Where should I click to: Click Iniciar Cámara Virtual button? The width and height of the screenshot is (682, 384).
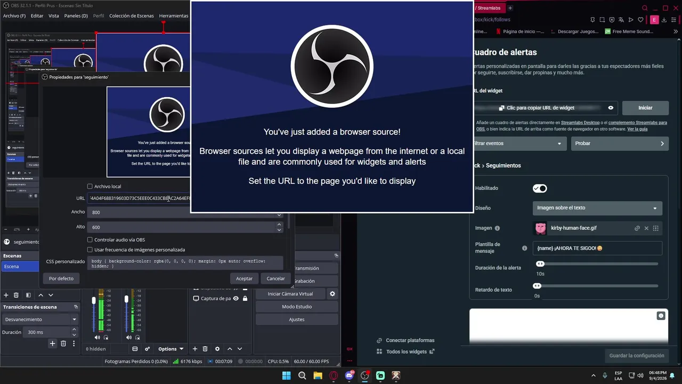290,294
